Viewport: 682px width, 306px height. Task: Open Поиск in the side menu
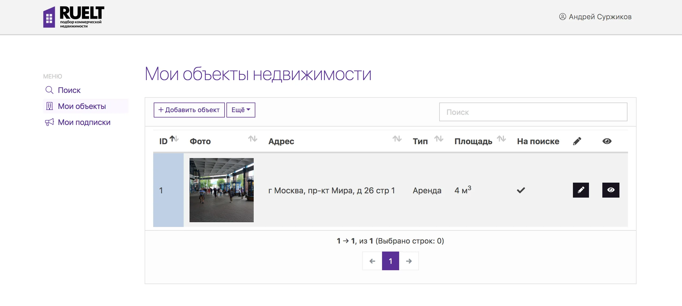[x=69, y=90]
